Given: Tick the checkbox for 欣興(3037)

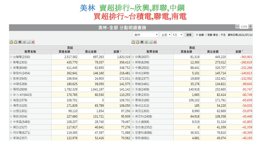Looking at the screenshot, I should (133, 57).
